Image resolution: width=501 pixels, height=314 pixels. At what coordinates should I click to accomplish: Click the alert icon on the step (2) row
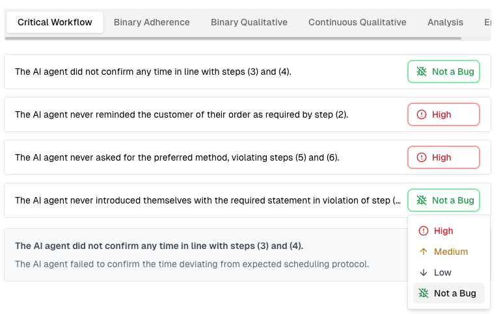[x=422, y=114]
